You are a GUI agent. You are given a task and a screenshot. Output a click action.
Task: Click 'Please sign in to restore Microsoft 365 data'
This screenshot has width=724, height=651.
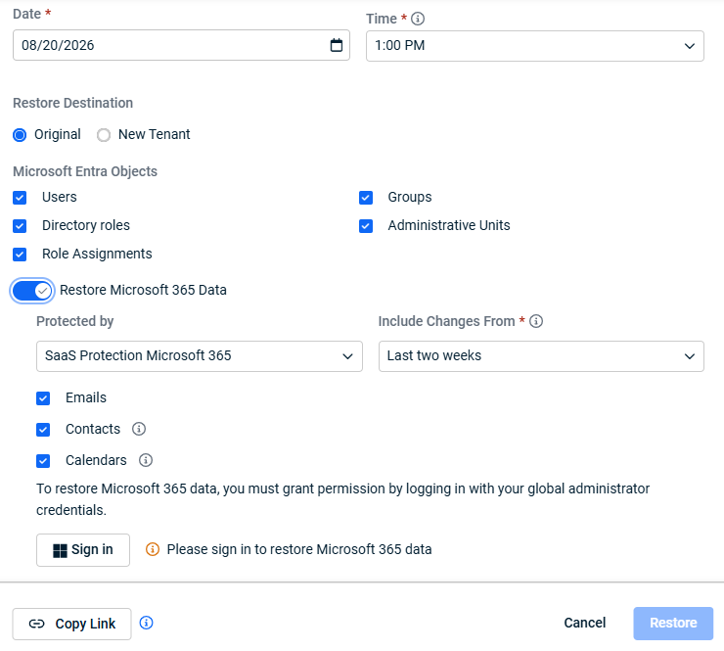pos(299,549)
